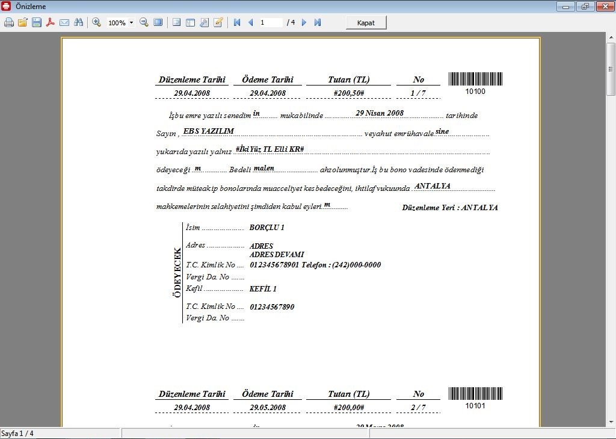Image resolution: width=616 pixels, height=439 pixels.
Task: Click the ADRES DEVAMI address line
Action: pyautogui.click(x=277, y=255)
